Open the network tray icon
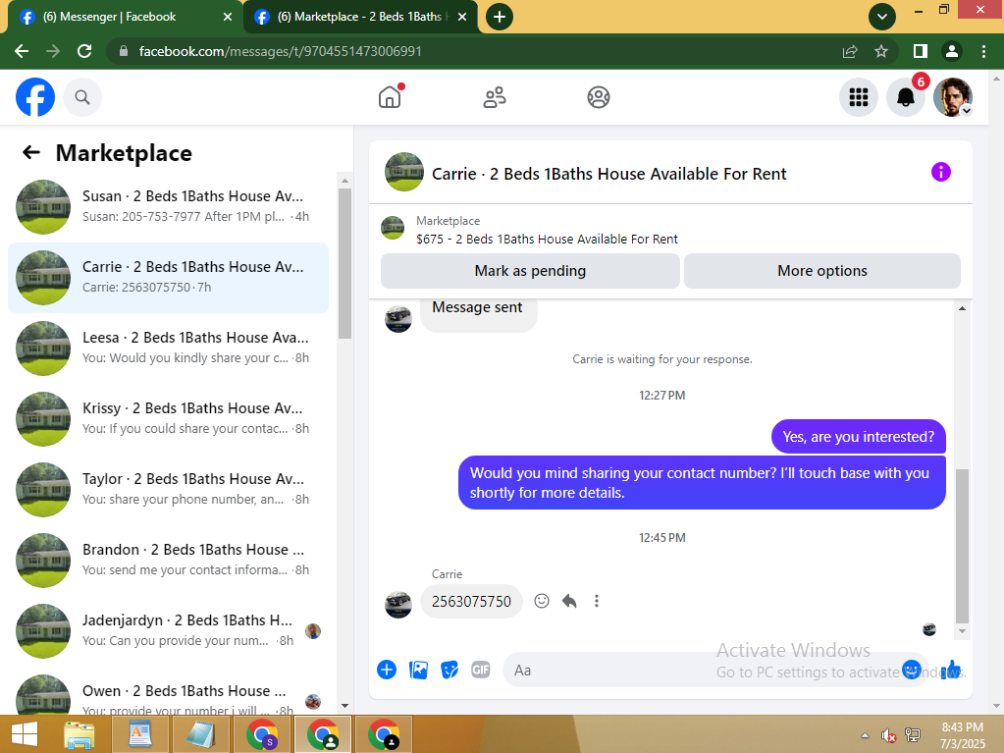1004x753 pixels. tap(913, 735)
